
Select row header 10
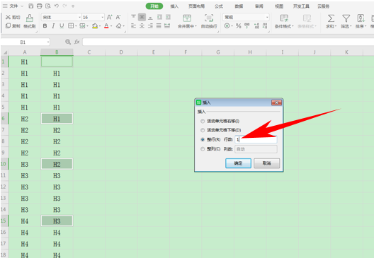tap(4, 164)
